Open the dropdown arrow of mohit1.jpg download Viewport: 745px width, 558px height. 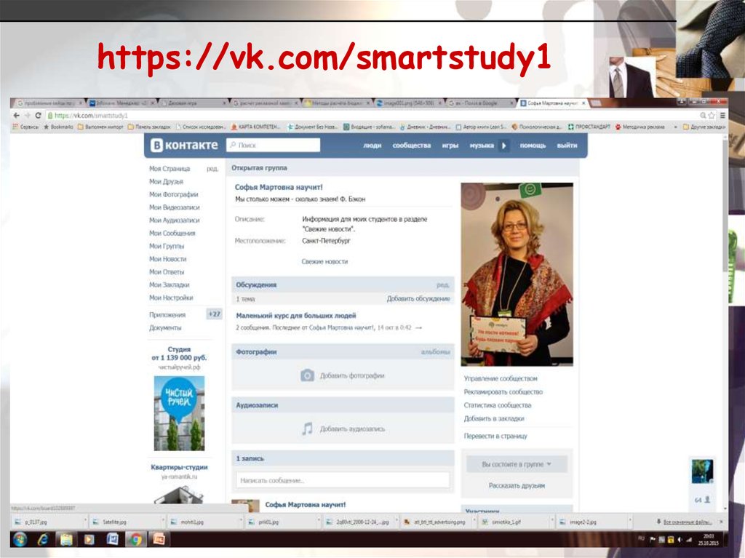click(x=241, y=522)
